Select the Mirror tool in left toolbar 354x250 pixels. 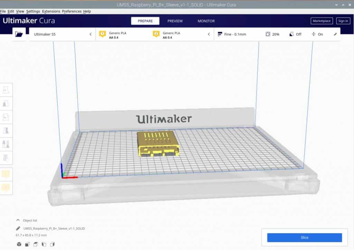pos(6,131)
